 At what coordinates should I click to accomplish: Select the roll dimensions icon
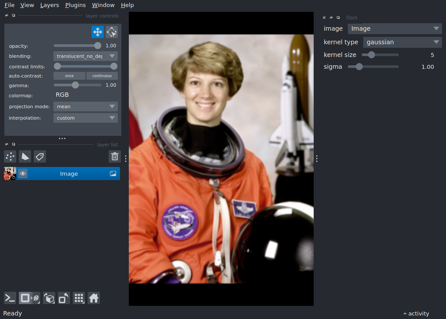(x=49, y=298)
